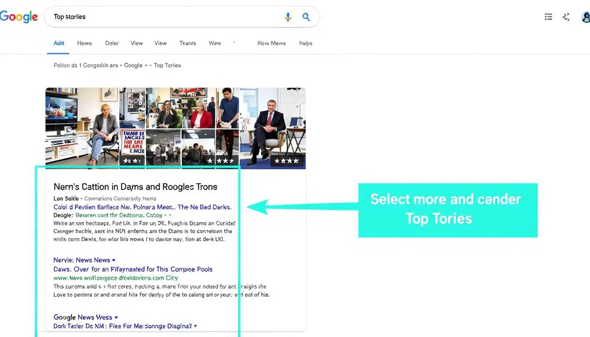
Task: Open thumbnail of woman in red jacket
Action: point(198,108)
